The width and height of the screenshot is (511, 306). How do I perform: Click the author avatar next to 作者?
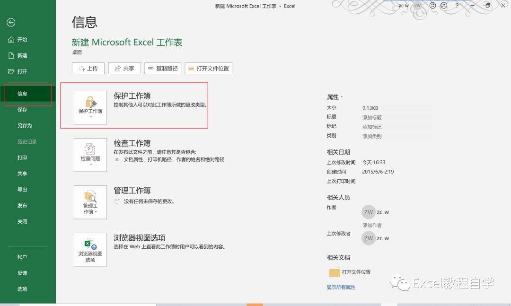pos(369,212)
